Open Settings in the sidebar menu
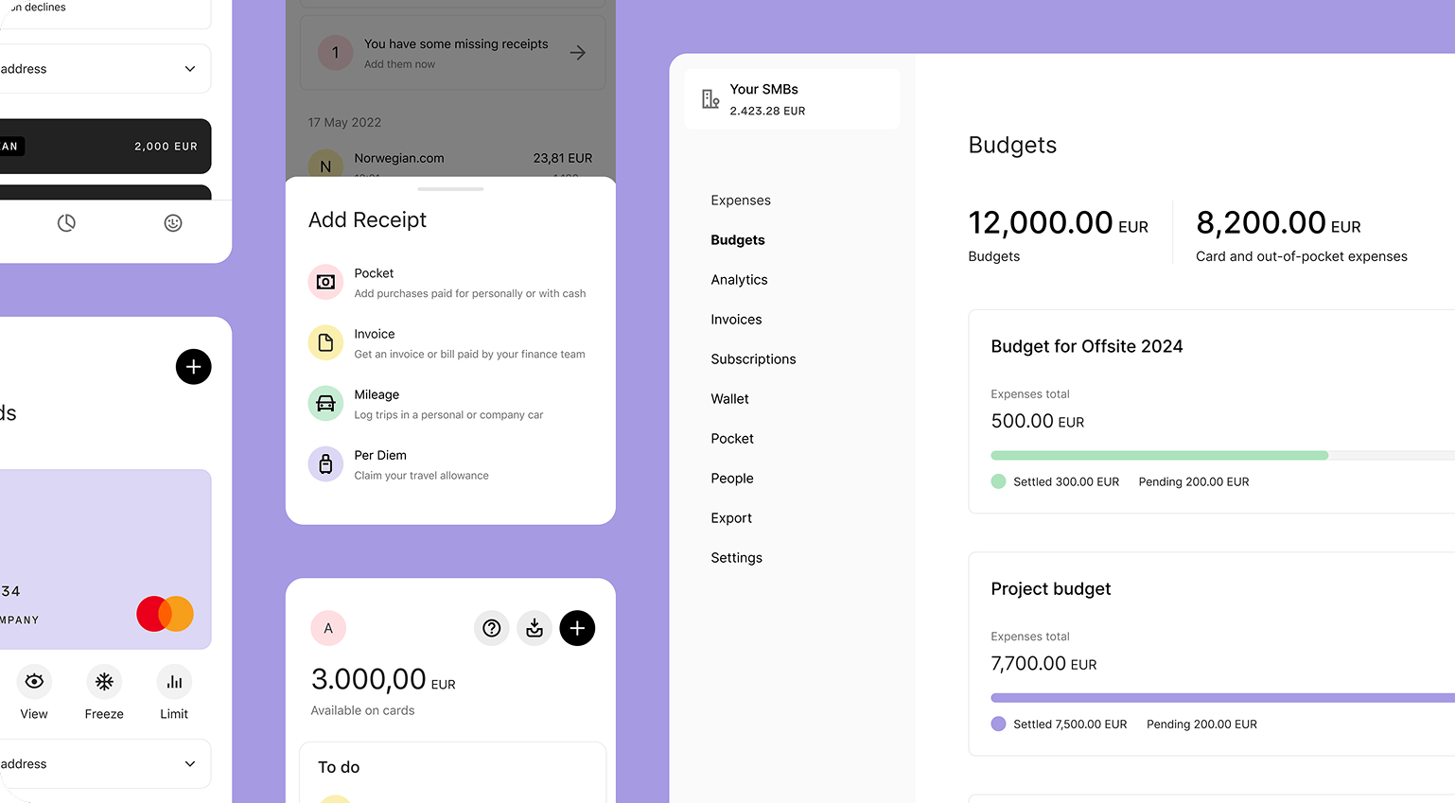 [737, 558]
